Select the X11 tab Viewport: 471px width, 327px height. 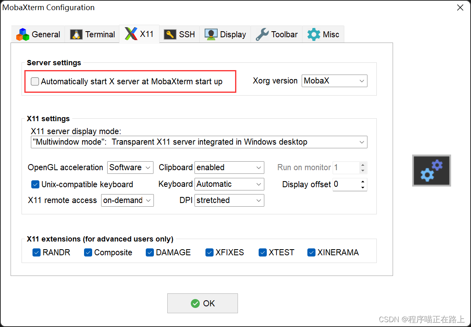coord(139,34)
